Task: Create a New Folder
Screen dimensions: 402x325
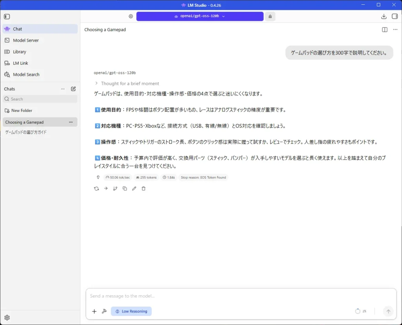Action: (x=18, y=111)
